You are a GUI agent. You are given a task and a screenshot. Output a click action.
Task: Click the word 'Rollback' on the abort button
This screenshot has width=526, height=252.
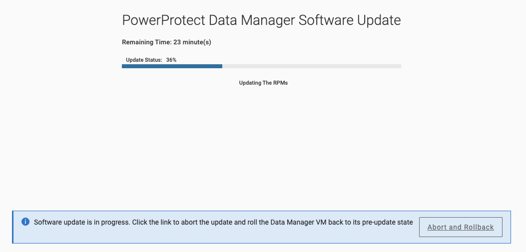click(479, 227)
